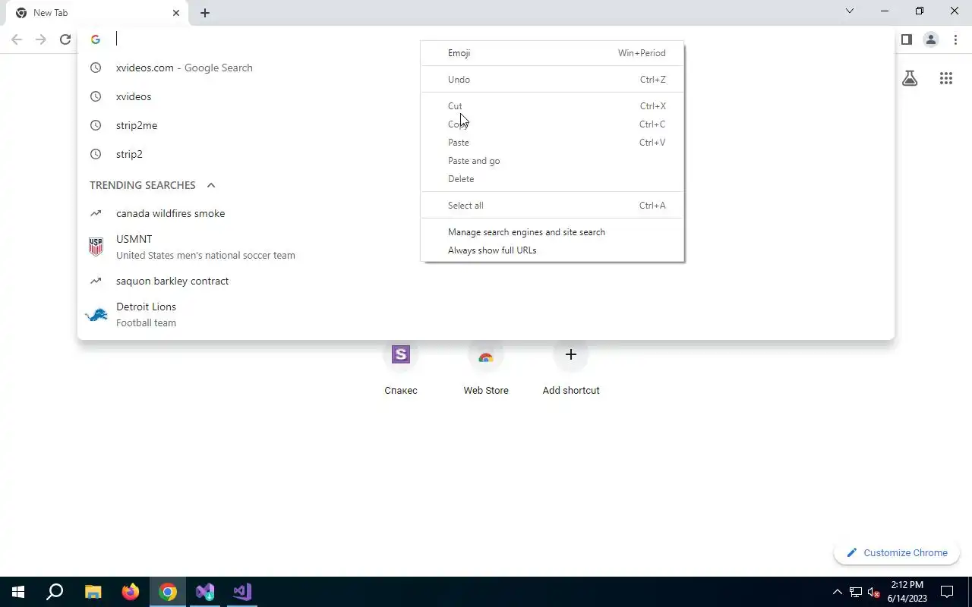Image resolution: width=972 pixels, height=607 pixels.
Task: Click the back navigation arrow
Action: tap(17, 39)
